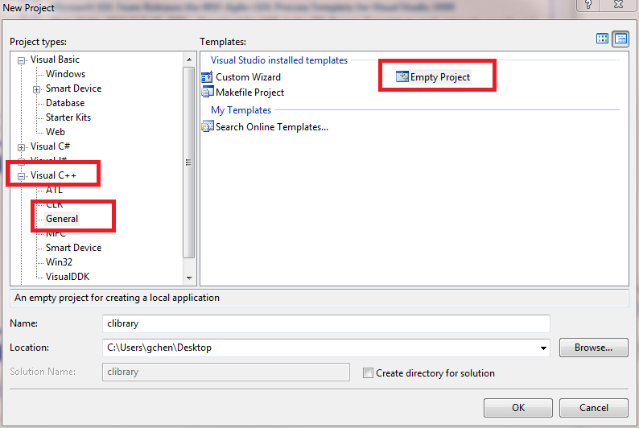Image resolution: width=639 pixels, height=428 pixels.
Task: Select Database project type
Action: [x=65, y=103]
